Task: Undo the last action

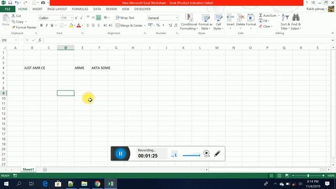Action: 16,3
